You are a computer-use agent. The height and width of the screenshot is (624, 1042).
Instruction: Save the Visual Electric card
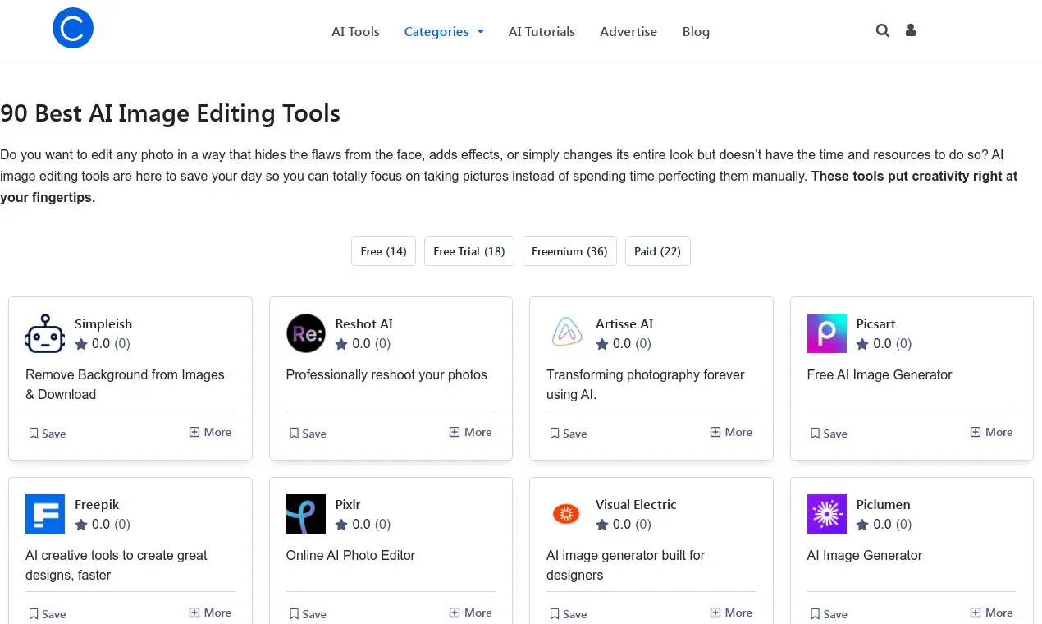(x=568, y=614)
